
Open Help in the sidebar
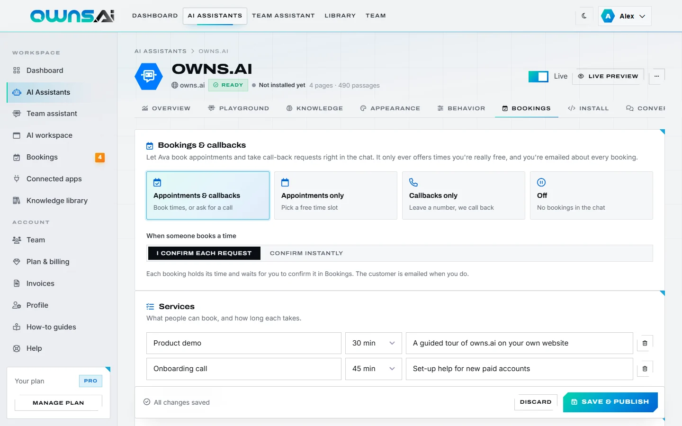tap(59, 348)
